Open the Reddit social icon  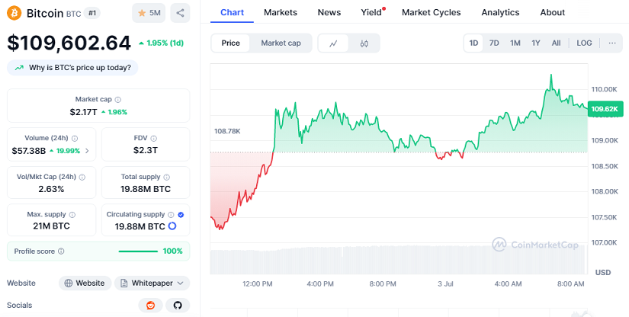[150, 306]
